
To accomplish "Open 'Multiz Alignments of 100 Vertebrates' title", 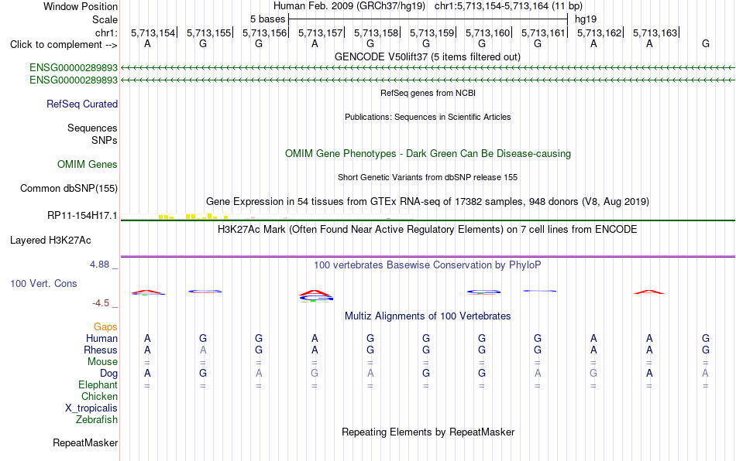I will [428, 316].
